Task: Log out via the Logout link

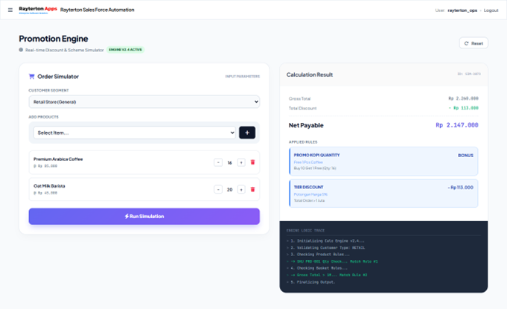Action: [491, 10]
